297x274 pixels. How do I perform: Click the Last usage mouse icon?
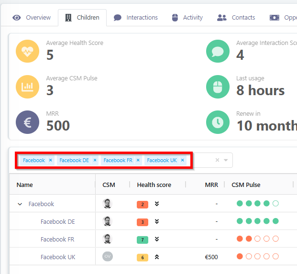pyautogui.click(x=218, y=87)
